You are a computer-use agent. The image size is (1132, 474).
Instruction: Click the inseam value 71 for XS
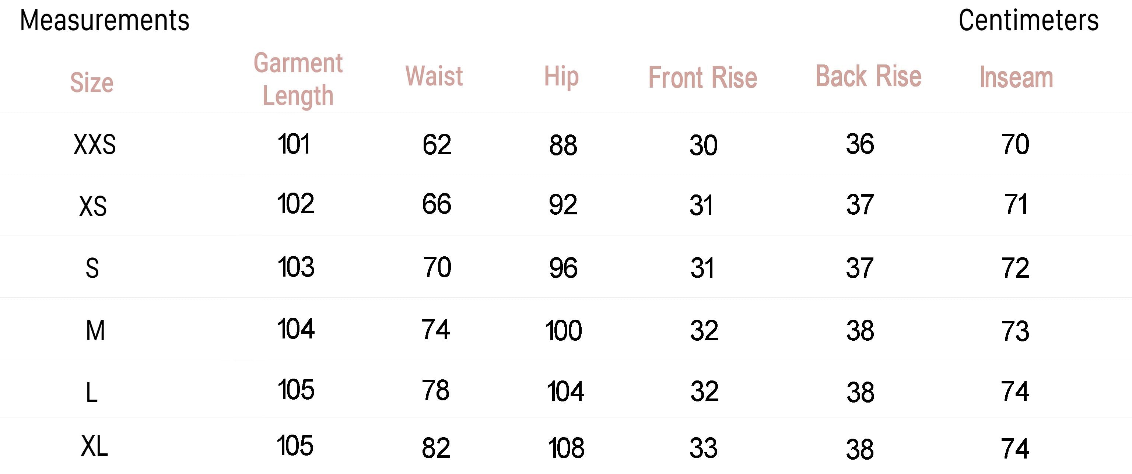(x=1016, y=204)
